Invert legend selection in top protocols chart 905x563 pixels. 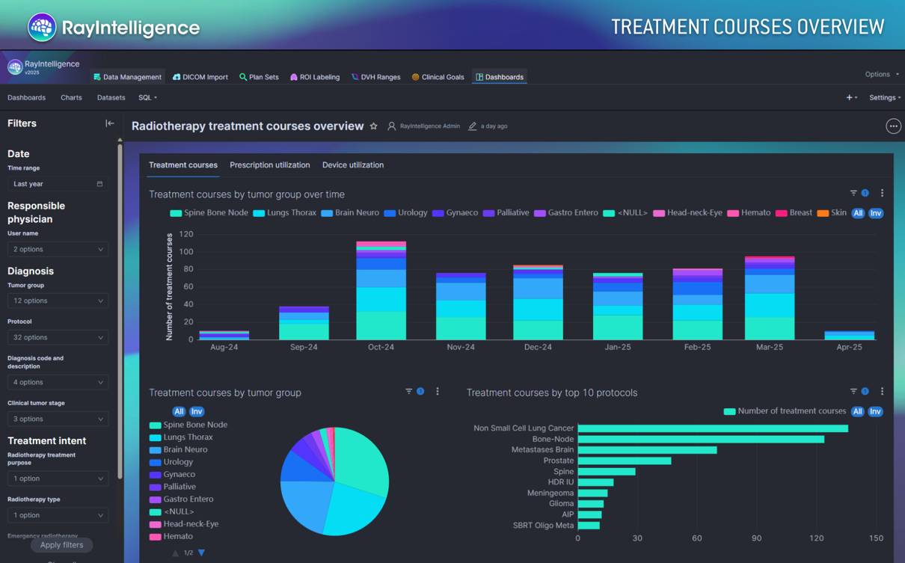click(875, 411)
